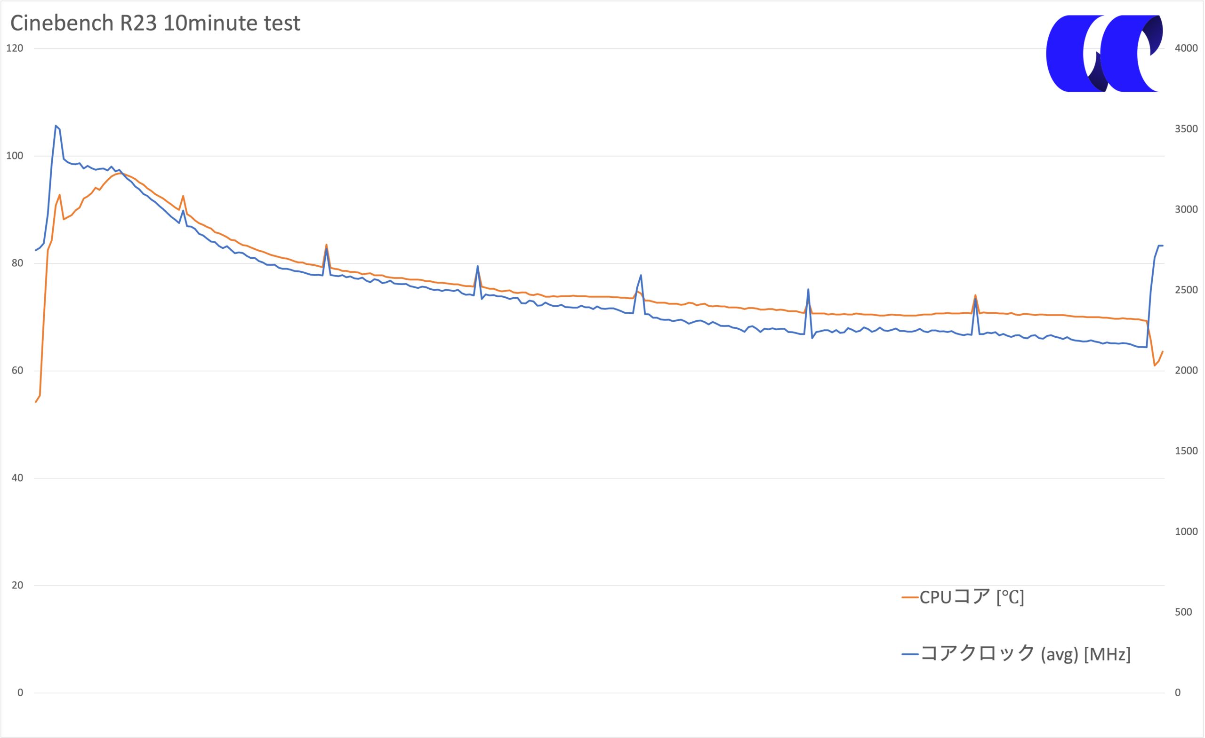Screen dimensions: 1205x738
Task: Click the blue double-C logo
Action: pos(1104,53)
